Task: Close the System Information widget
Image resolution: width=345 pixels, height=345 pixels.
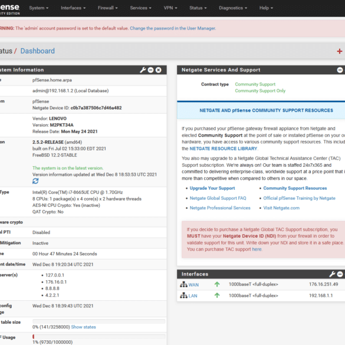Action: [x=159, y=70]
